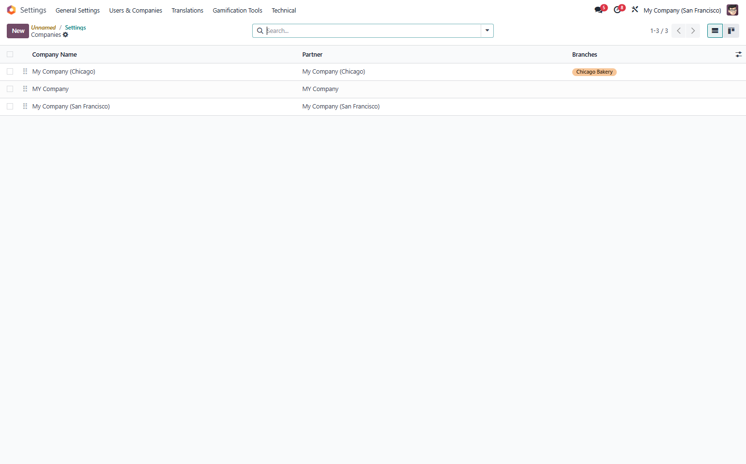Open General Settings menu
The height and width of the screenshot is (464, 746).
coord(77,11)
